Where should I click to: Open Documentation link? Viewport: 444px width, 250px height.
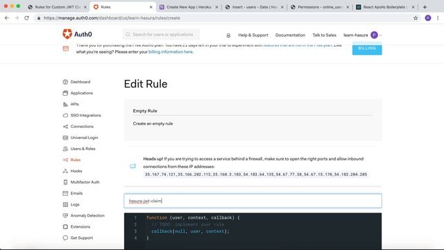[x=290, y=35]
